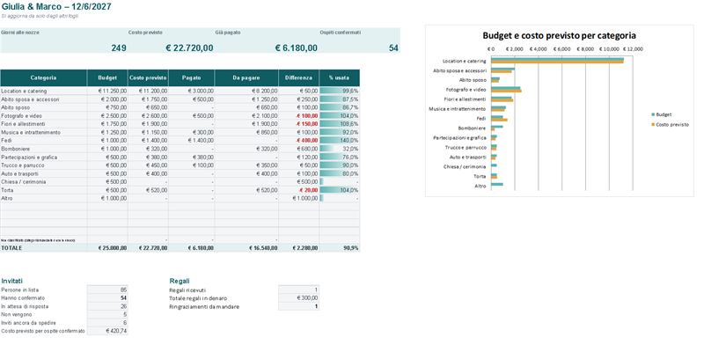Viewport: 704px width, 352px height.
Task: Select the Location e catering 99,6% data bar
Action: tap(340, 91)
